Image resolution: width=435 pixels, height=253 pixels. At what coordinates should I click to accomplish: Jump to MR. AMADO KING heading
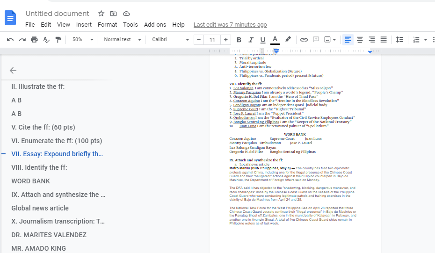click(x=38, y=248)
